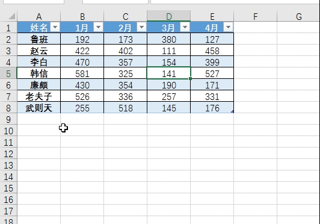The height and width of the screenshot is (224, 320).
Task: Click the Select All corner triangle
Action: point(12,16)
